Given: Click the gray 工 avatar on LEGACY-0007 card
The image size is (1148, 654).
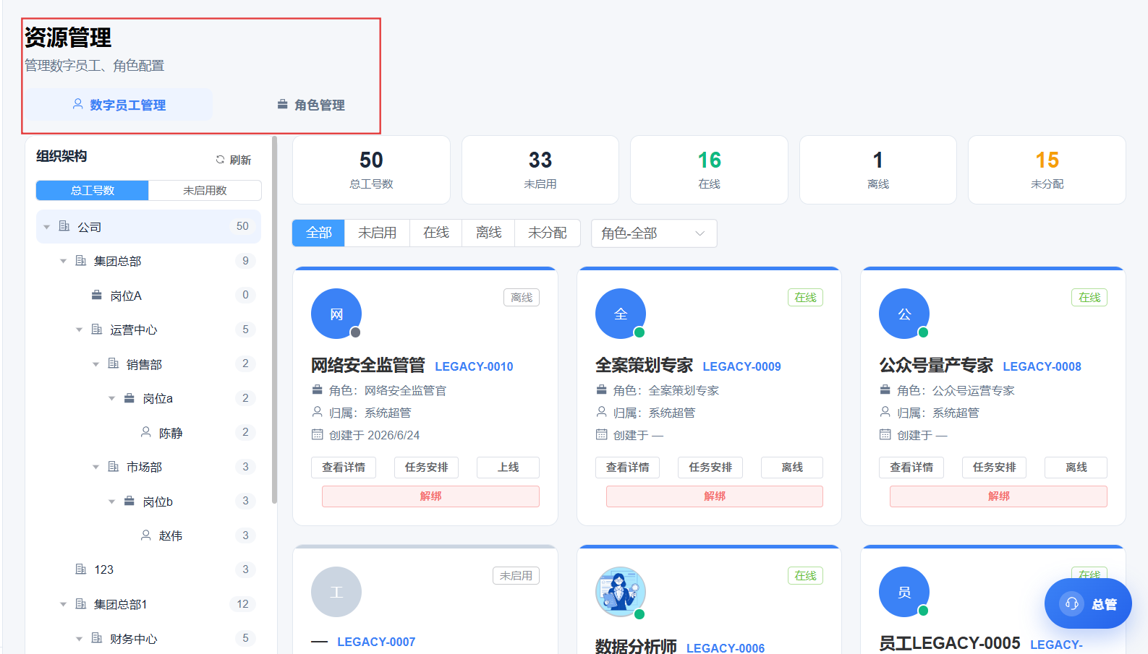Looking at the screenshot, I should point(336,592).
